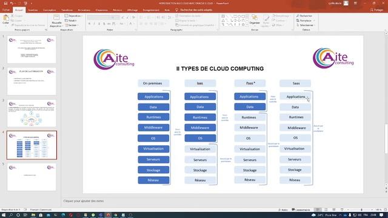This screenshot has width=388, height=218.
Task: Insert a Nouvelle diapositive
Action: 56,21
